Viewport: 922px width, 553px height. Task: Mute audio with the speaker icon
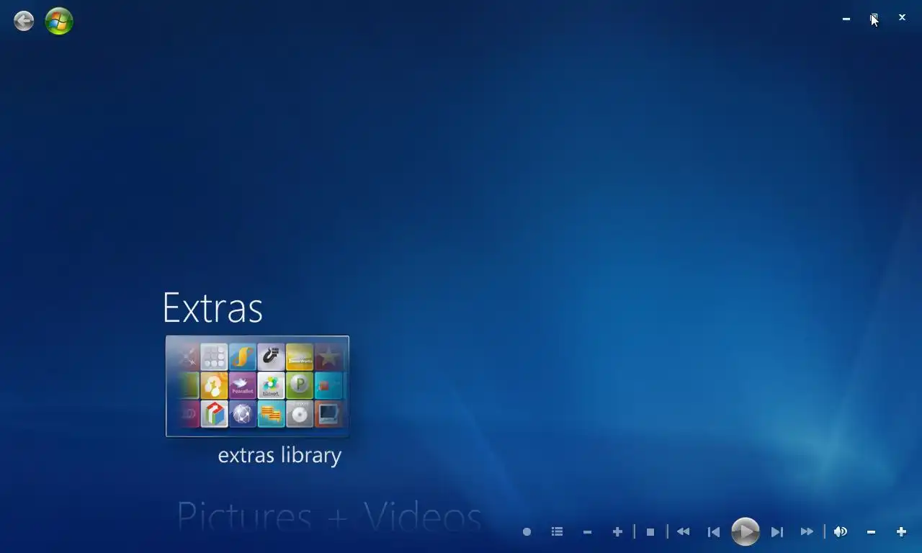pyautogui.click(x=840, y=532)
